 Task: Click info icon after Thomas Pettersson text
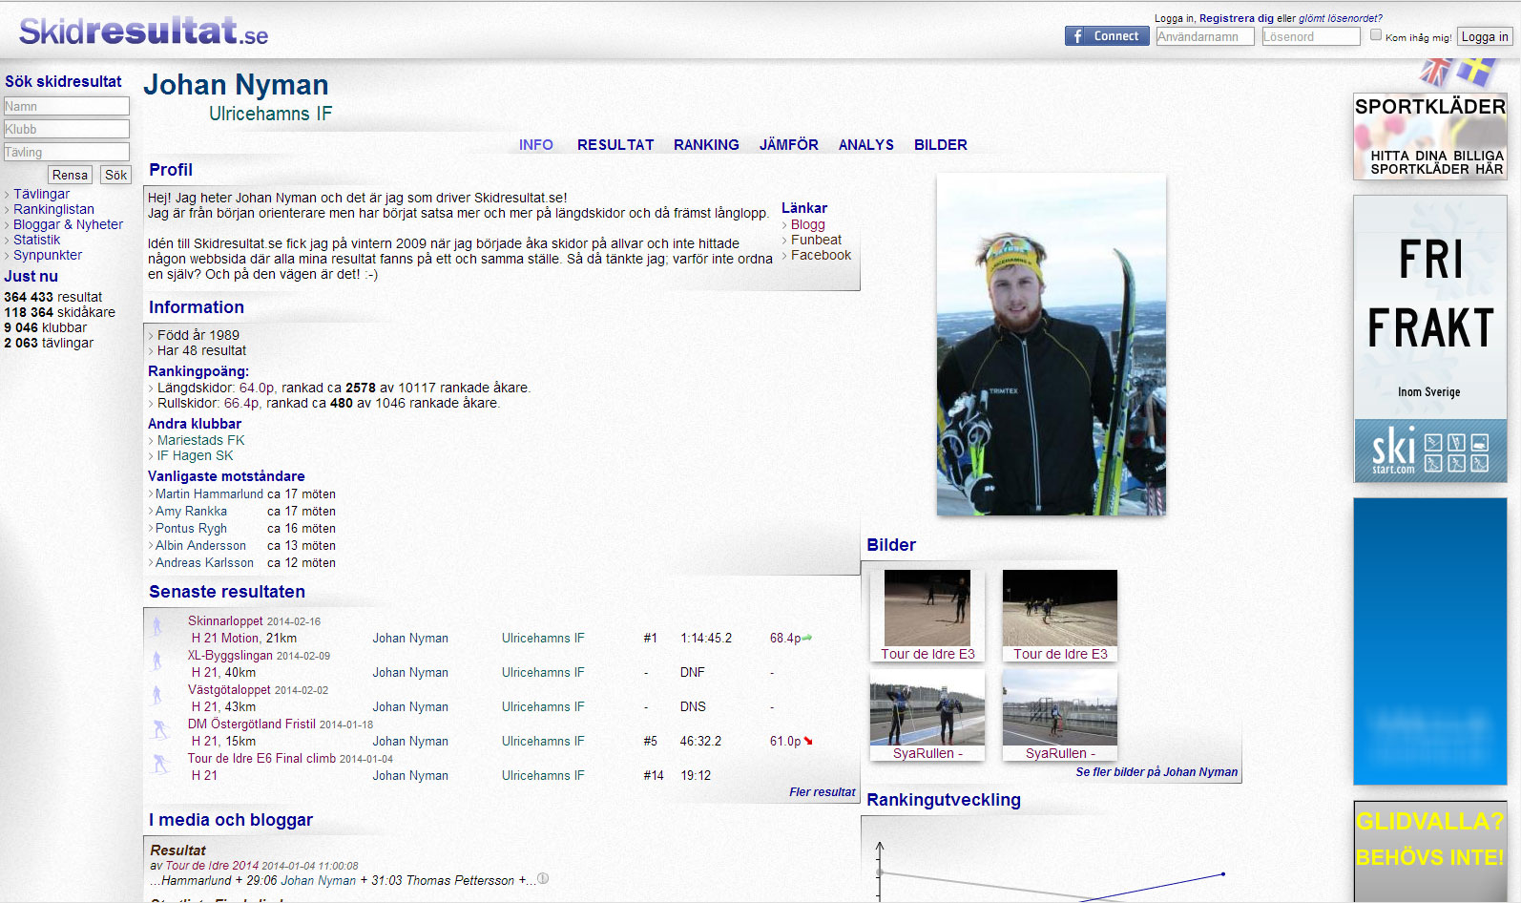click(543, 879)
